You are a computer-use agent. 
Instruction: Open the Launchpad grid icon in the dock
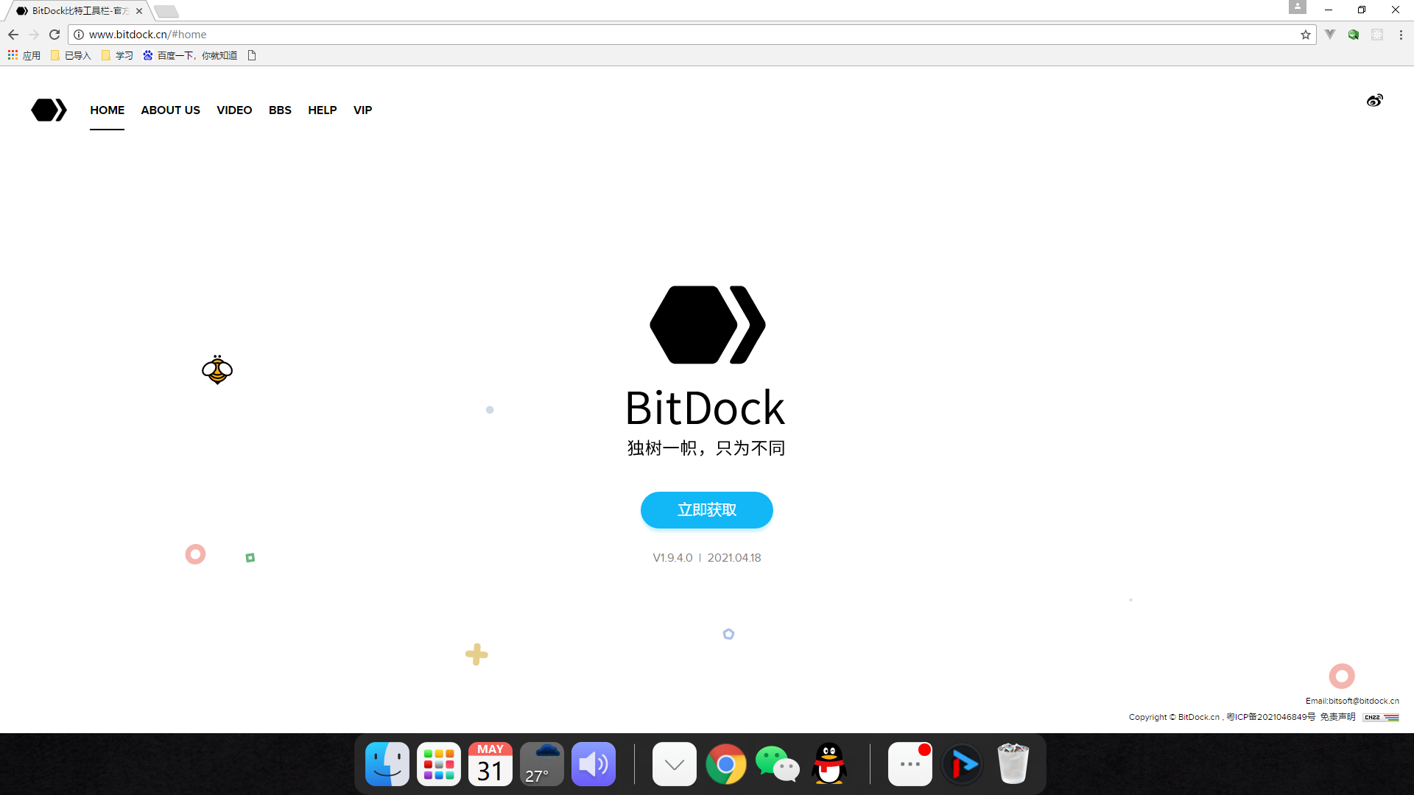click(439, 764)
